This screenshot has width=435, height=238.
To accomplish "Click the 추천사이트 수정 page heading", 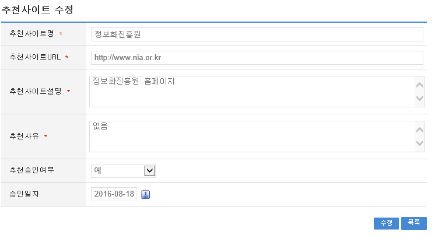I will (37, 10).
